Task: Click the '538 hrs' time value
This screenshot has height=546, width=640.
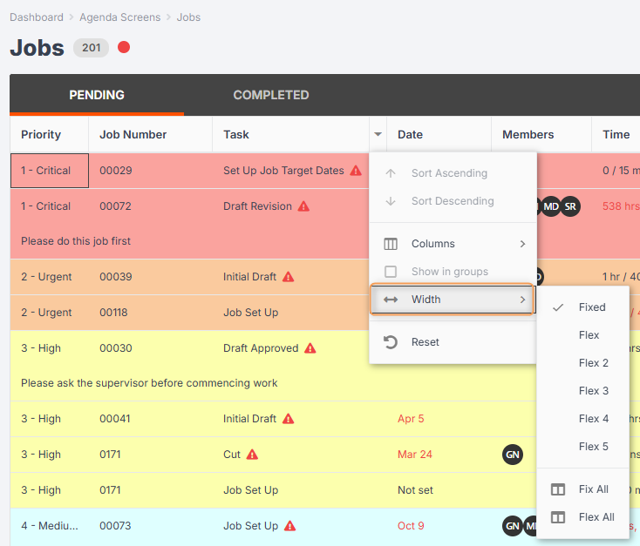Action: [621, 206]
